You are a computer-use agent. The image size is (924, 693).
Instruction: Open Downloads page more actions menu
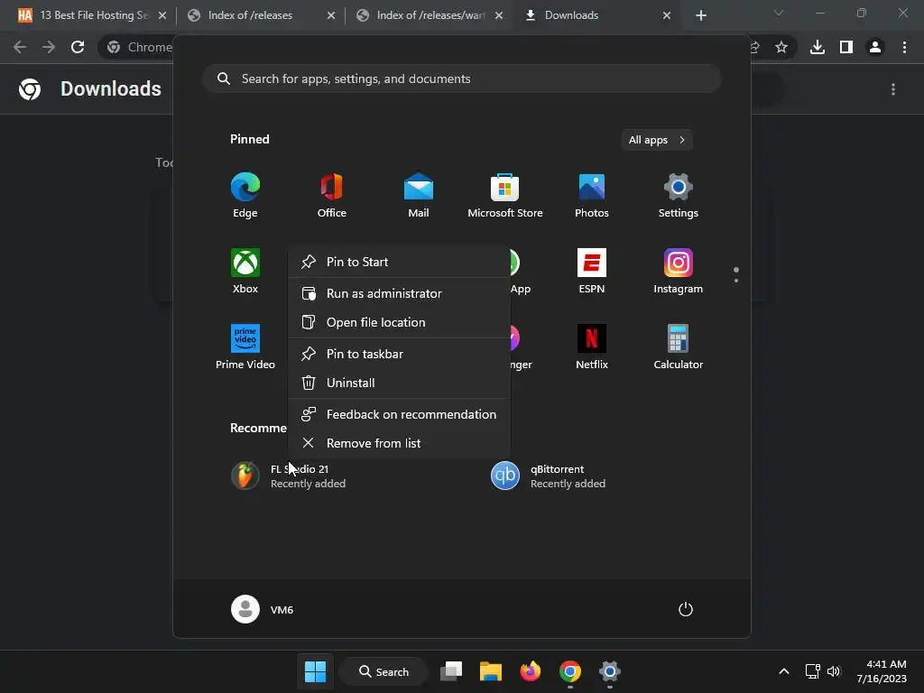point(893,89)
